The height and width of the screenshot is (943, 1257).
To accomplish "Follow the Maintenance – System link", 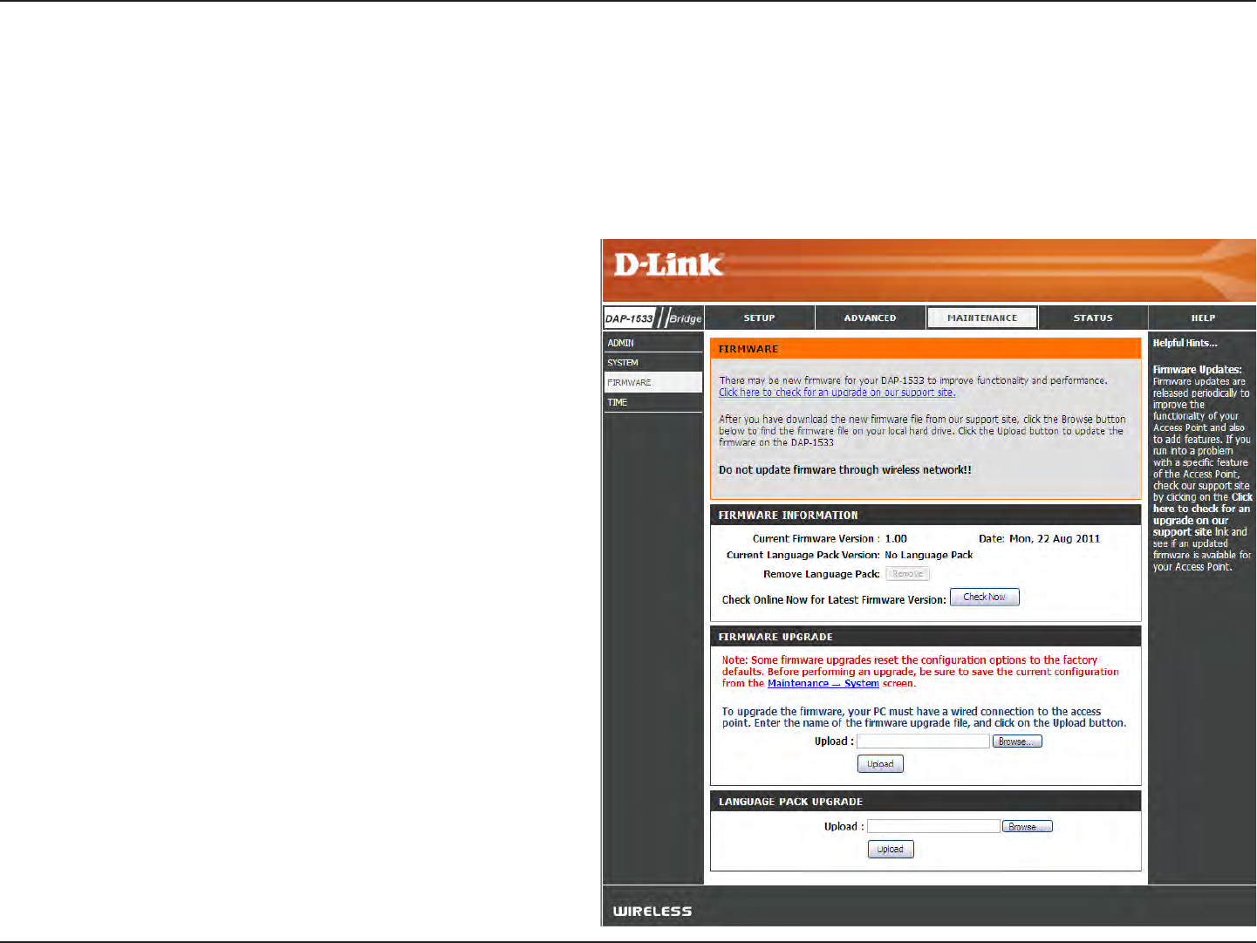I will click(x=823, y=683).
